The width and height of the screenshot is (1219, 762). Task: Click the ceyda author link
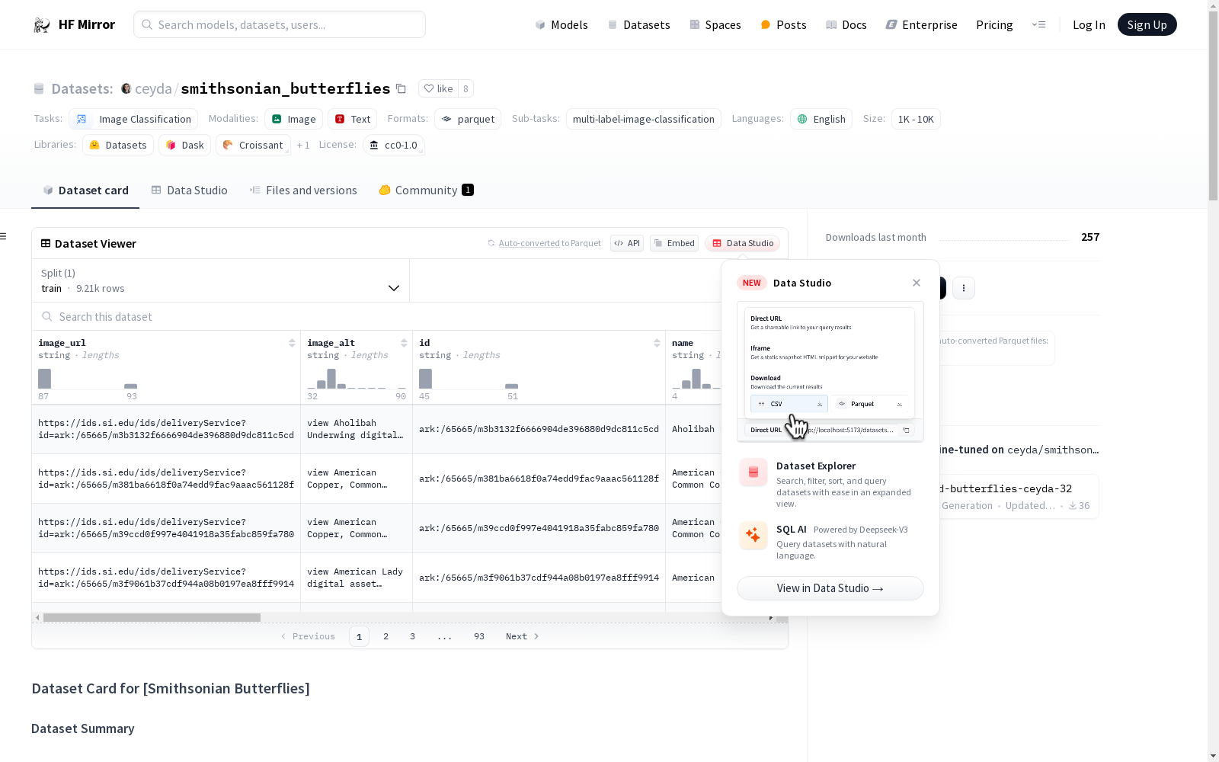click(x=153, y=88)
